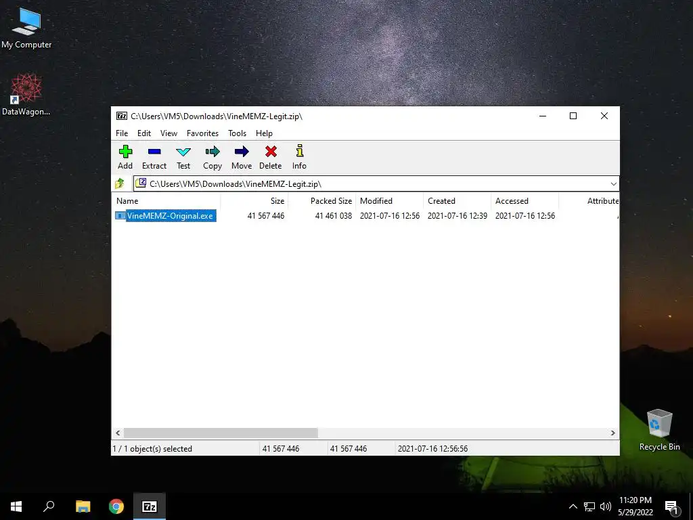Viewport: 693px width, 520px height.
Task: Open the taskbar clock and date
Action: pos(635,506)
